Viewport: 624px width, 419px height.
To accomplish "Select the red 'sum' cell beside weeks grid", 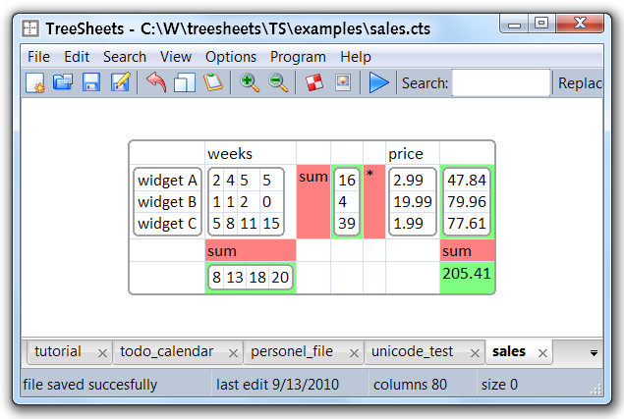I will pyautogui.click(x=313, y=201).
